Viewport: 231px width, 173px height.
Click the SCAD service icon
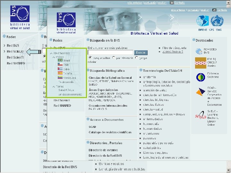tap(201, 92)
